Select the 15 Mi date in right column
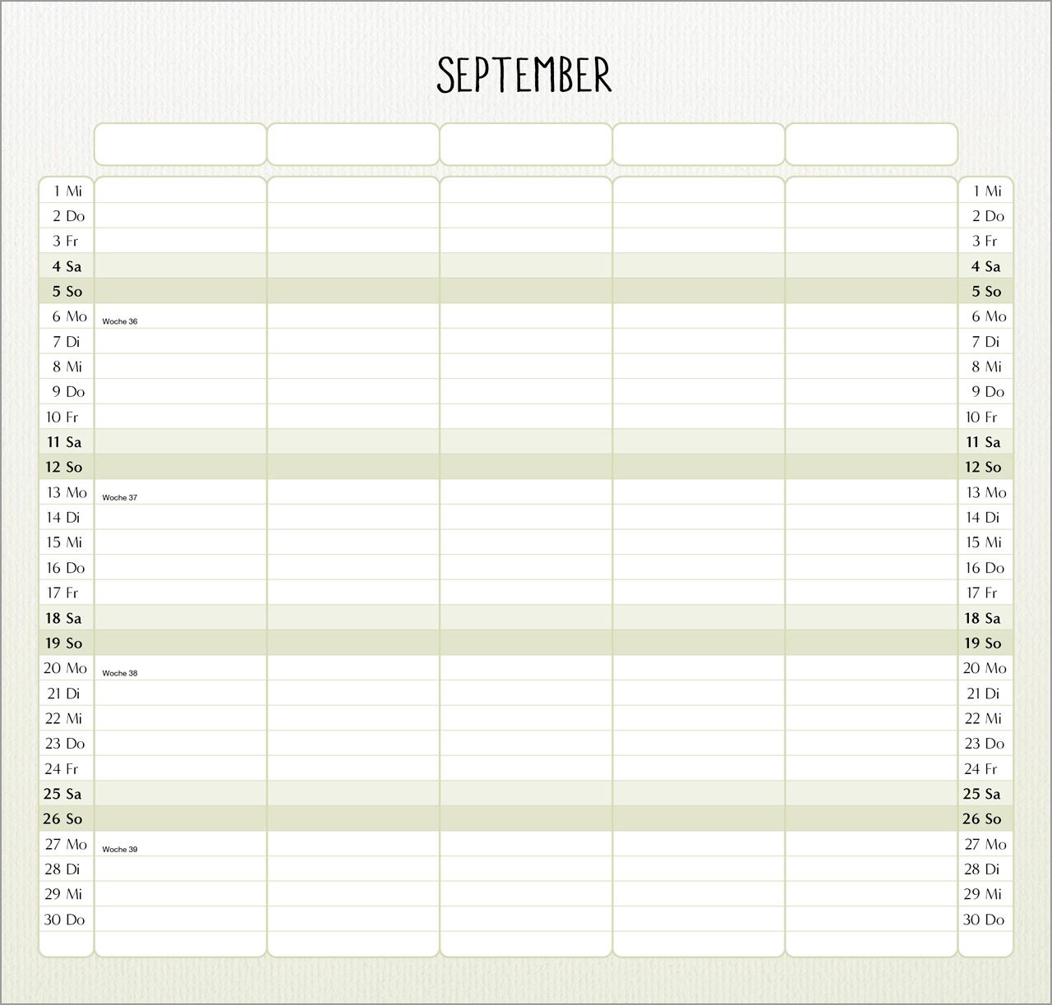The height and width of the screenshot is (1005, 1052). tap(983, 542)
